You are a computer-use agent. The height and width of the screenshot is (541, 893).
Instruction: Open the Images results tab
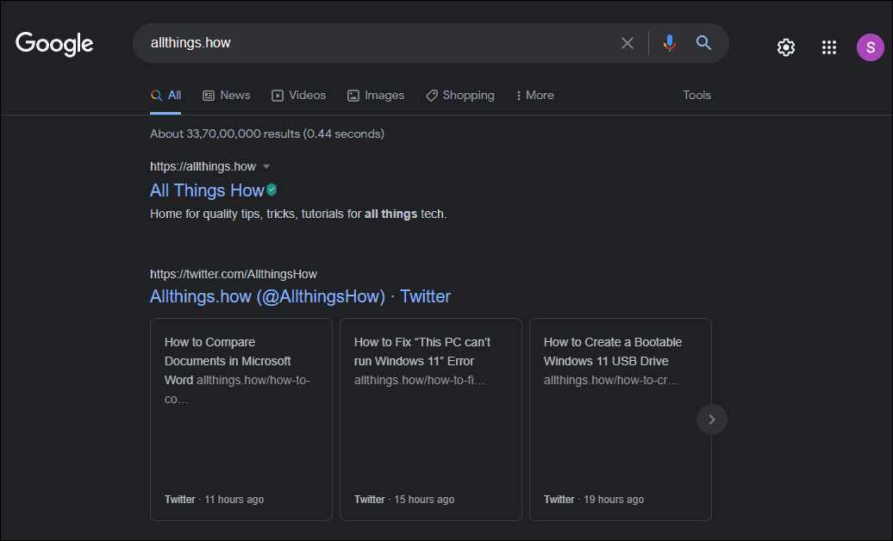point(376,95)
